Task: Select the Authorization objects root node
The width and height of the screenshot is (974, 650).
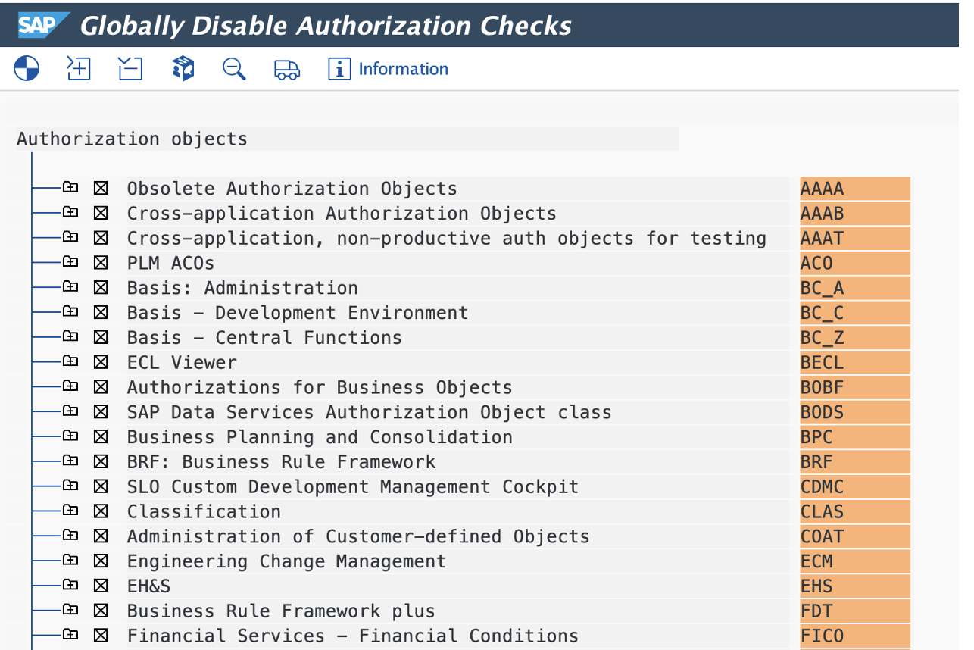Action: pos(133,139)
